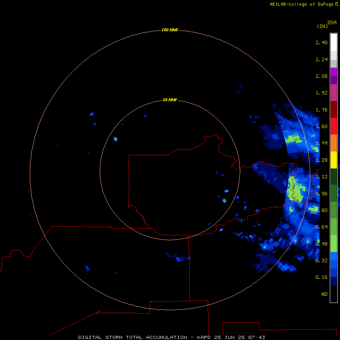Image resolution: width=340 pixels, height=340 pixels.
Task: Select the 2.24 legend value
Action: 321,59
